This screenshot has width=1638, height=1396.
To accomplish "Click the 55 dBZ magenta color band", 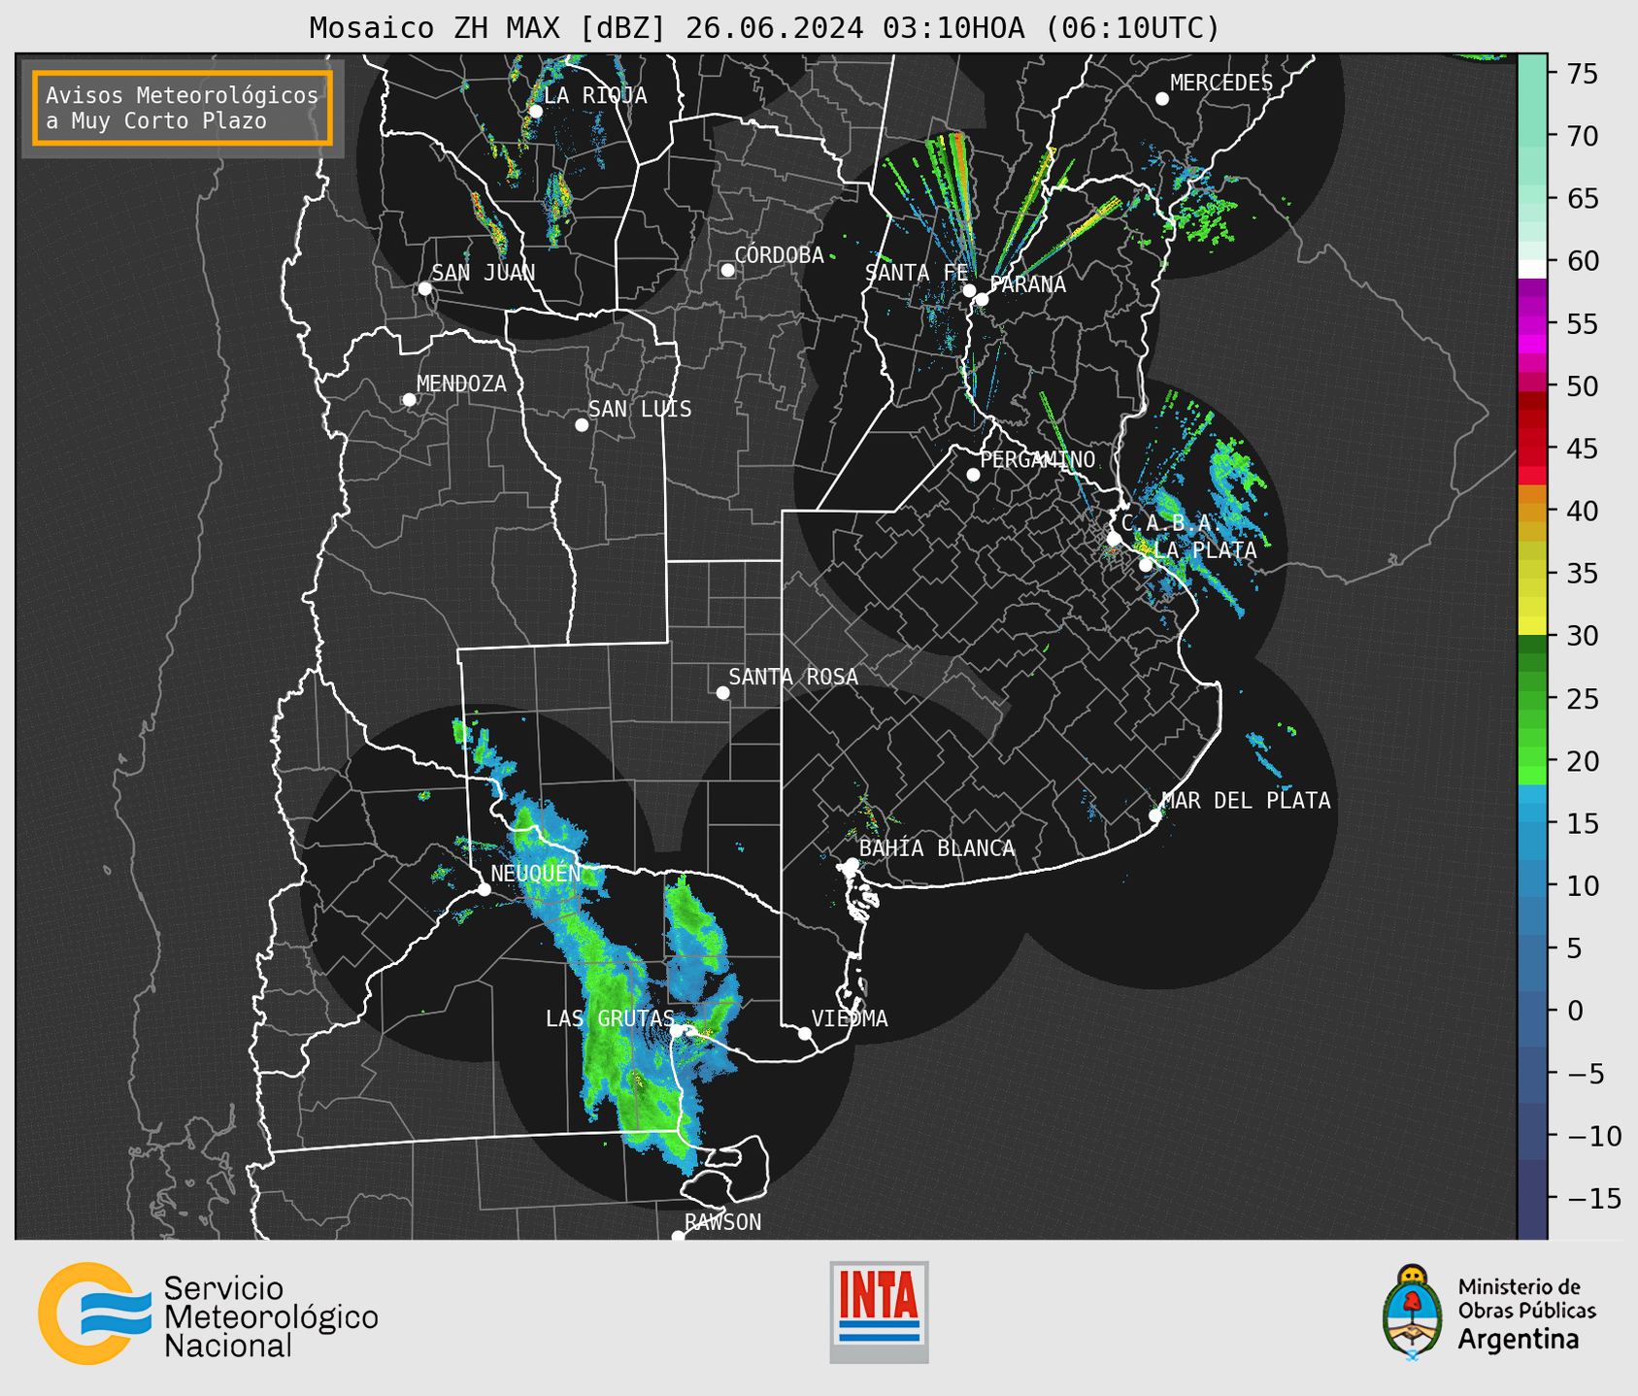I will [x=1532, y=323].
